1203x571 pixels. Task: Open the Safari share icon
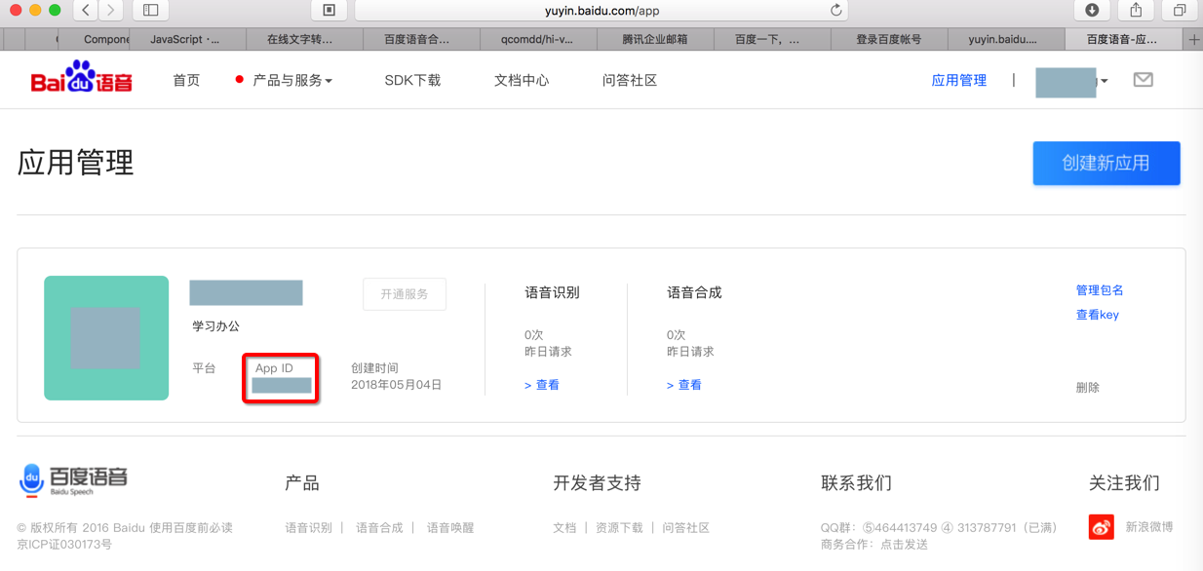pyautogui.click(x=1136, y=10)
